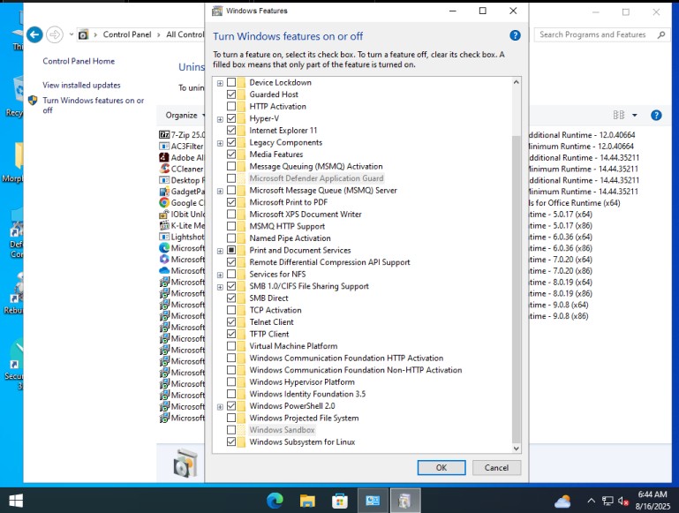Click the Windows Start button
This screenshot has height=513, width=679.
(x=16, y=501)
